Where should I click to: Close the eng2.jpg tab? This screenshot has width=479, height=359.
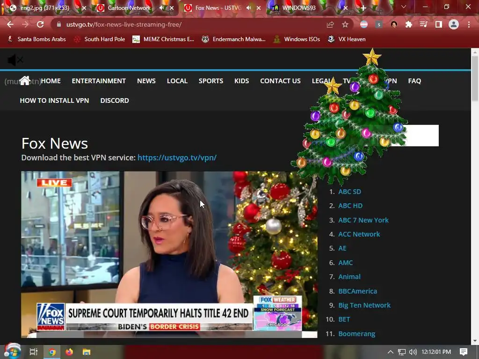click(x=84, y=8)
